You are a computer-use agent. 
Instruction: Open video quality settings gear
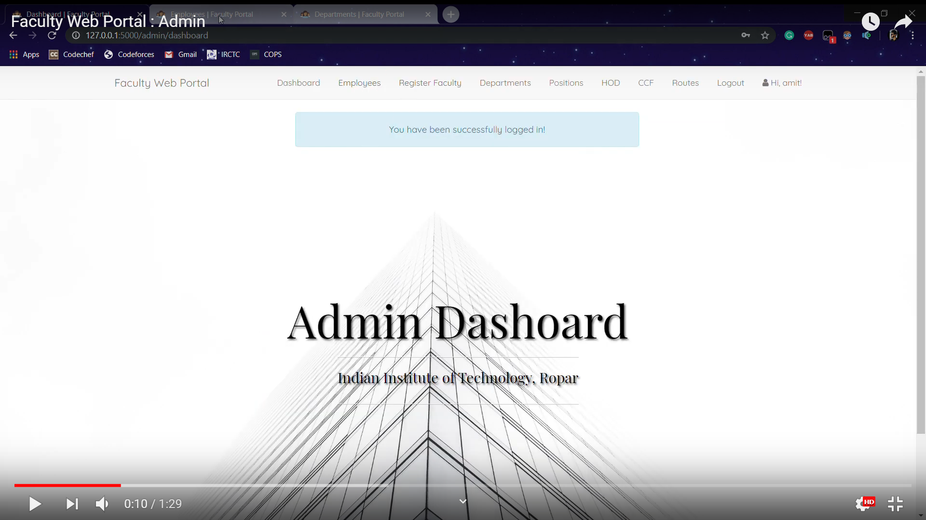click(x=863, y=504)
